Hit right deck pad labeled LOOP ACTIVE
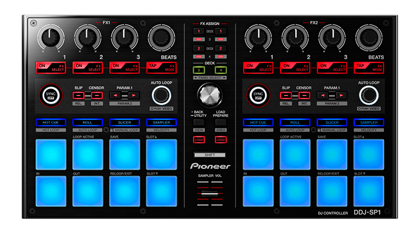 tap(295, 154)
